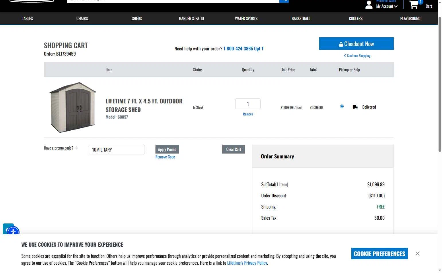Call the 1-800-424-3865 help number link
The image size is (442, 273).
pyautogui.click(x=243, y=49)
